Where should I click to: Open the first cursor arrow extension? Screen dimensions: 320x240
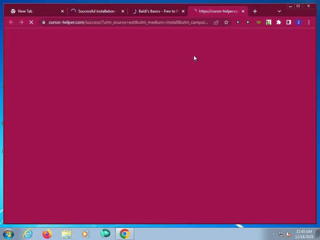(x=238, y=22)
